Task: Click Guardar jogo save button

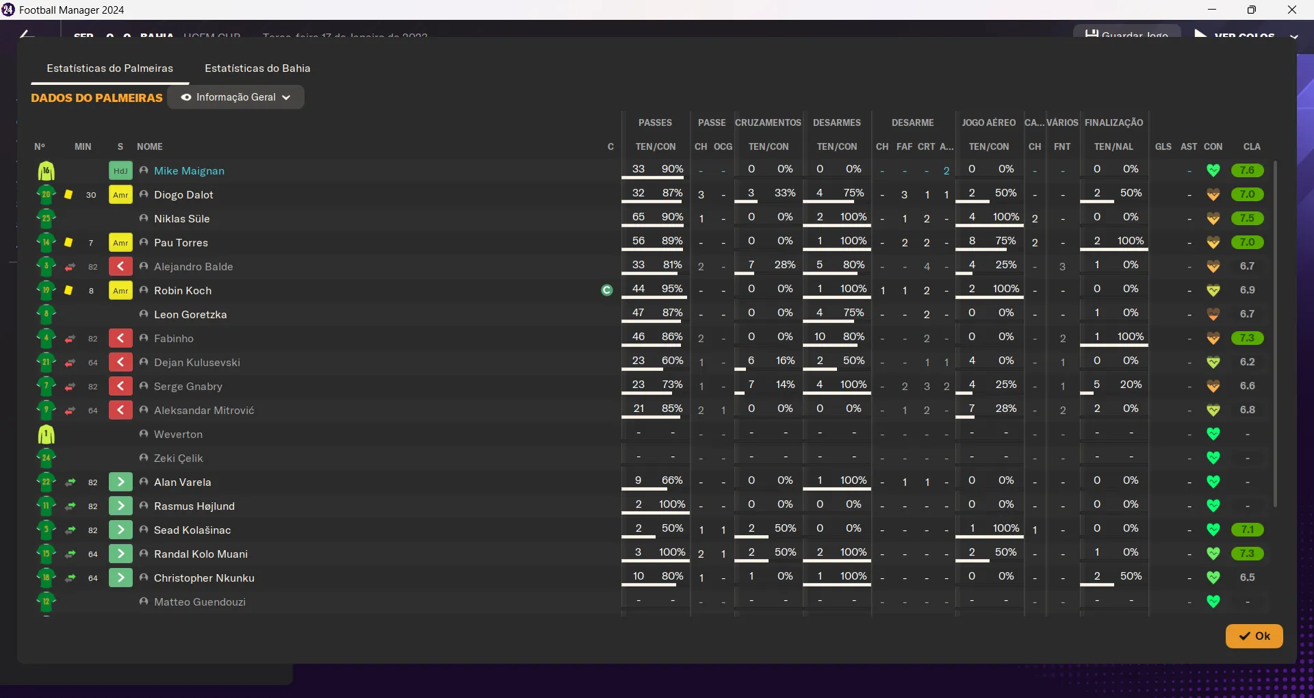Action: (x=1126, y=33)
